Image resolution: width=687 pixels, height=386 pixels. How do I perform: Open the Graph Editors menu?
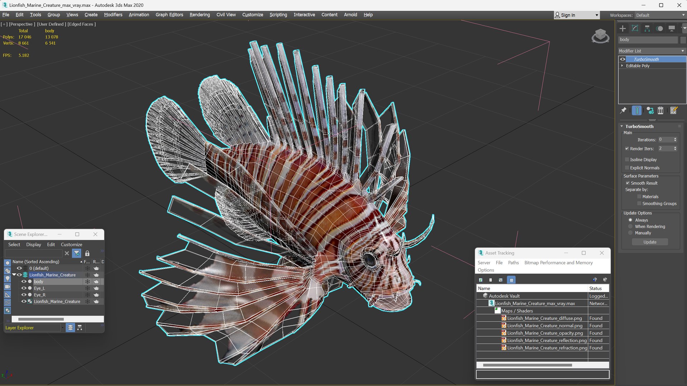click(x=169, y=15)
